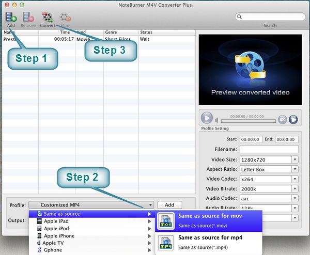The image size is (310, 255).
Task: Expand Apple iPad submenu arrow
Action: tap(150, 221)
